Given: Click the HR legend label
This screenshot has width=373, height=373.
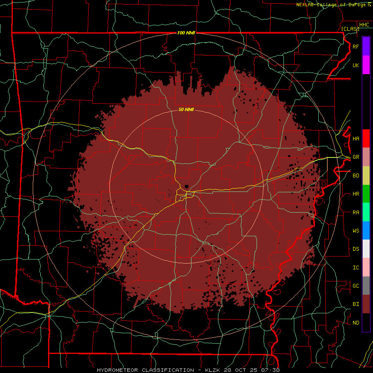Looking at the screenshot, I should (x=356, y=194).
